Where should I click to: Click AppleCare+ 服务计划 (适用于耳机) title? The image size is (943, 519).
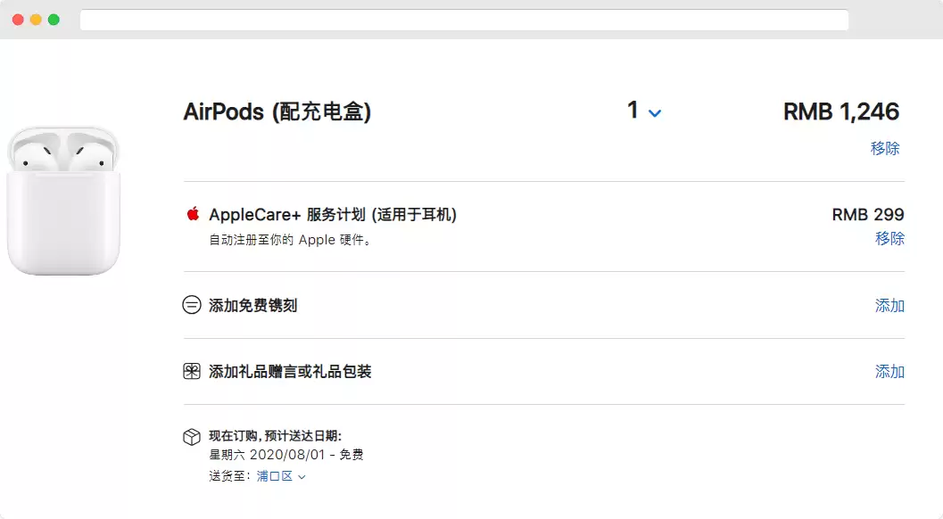click(333, 215)
